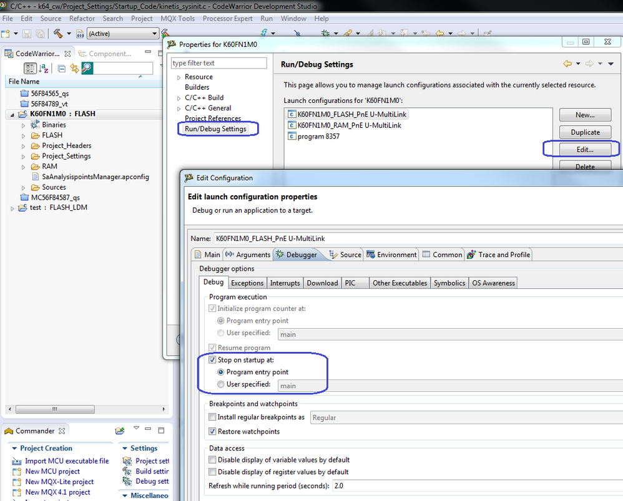Expand the test : FLASH_LDM project
623x501 pixels.
tap(12, 208)
